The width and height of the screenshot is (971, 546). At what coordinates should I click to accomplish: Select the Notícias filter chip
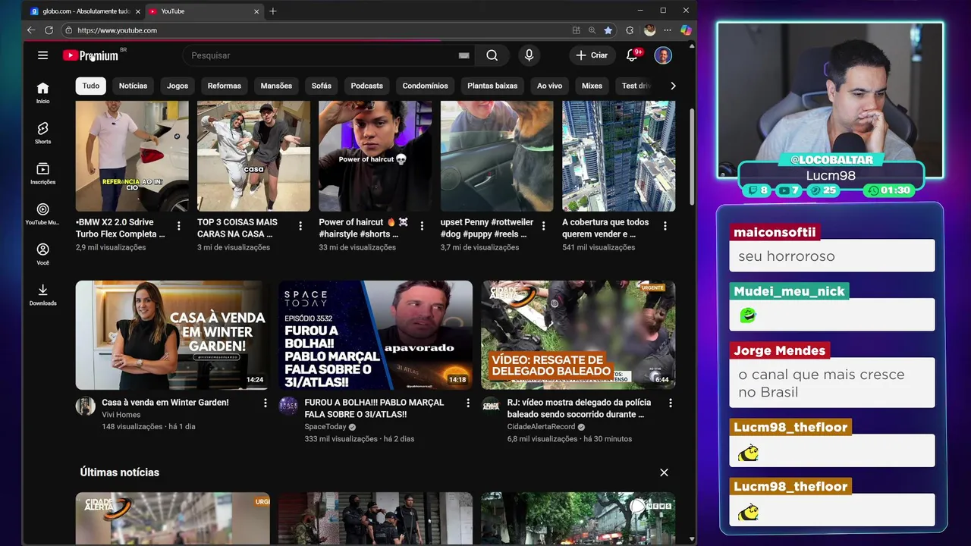click(x=133, y=86)
